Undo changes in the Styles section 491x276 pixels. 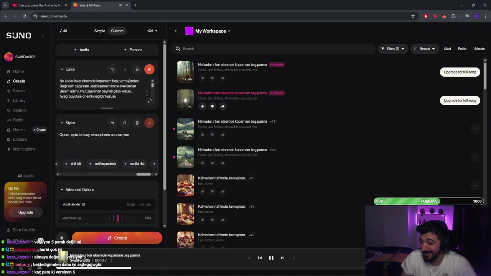tap(112, 123)
